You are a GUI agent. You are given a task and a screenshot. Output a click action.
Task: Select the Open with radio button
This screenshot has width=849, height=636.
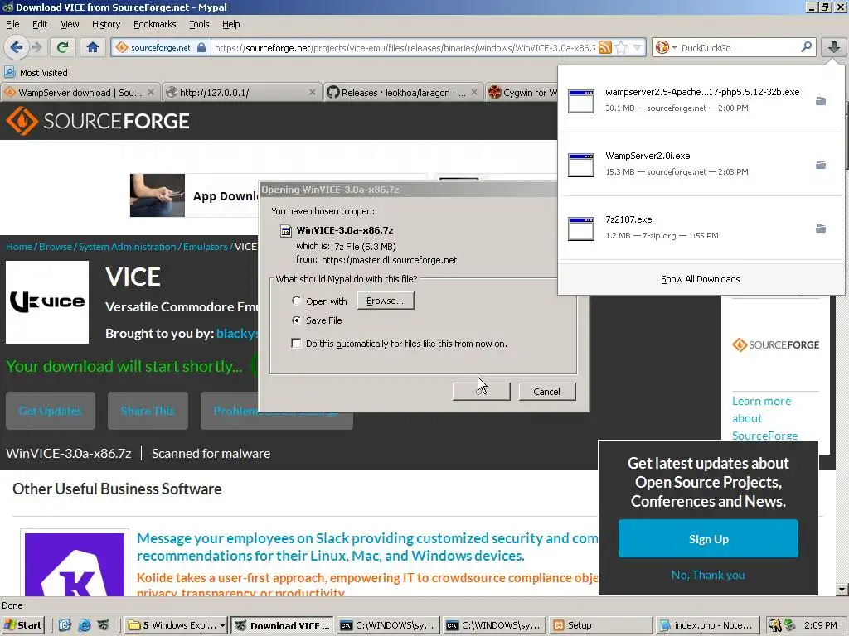coord(296,301)
